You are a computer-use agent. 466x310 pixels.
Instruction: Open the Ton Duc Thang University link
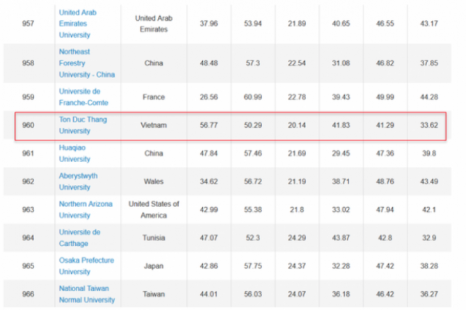pyautogui.click(x=82, y=125)
